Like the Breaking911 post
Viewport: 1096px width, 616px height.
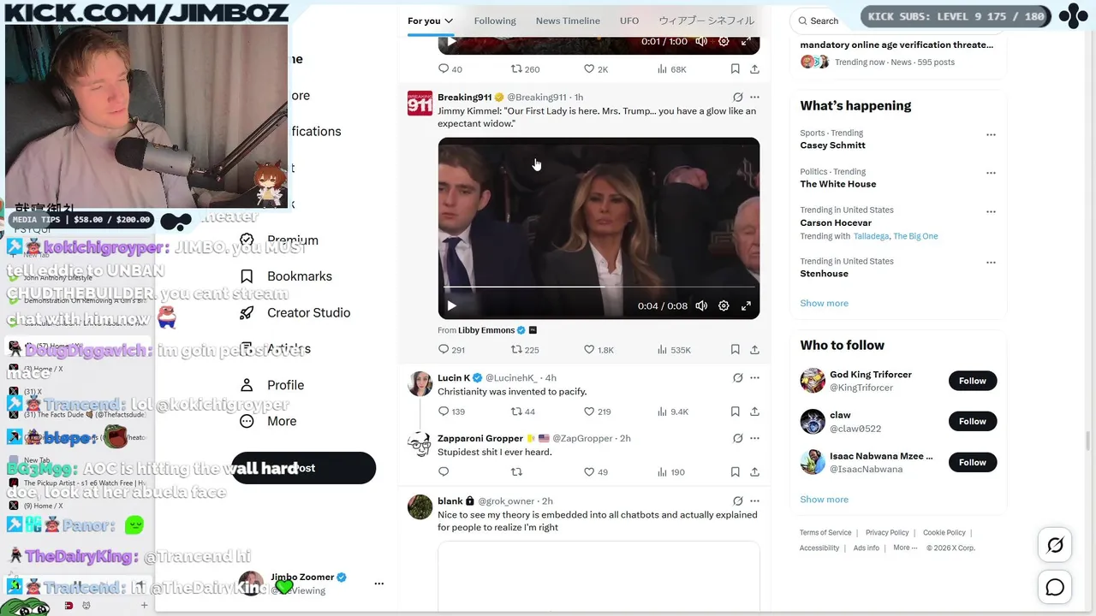click(x=599, y=349)
